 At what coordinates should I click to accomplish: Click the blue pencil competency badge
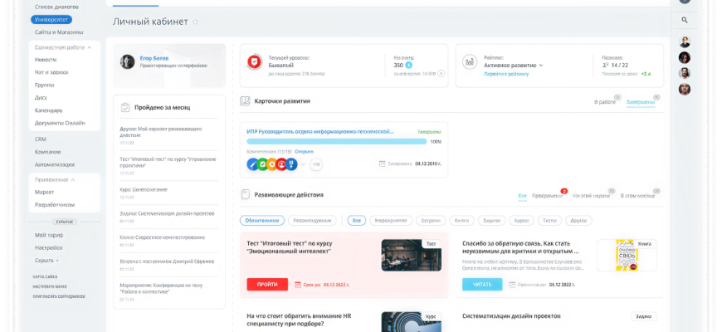point(252,164)
